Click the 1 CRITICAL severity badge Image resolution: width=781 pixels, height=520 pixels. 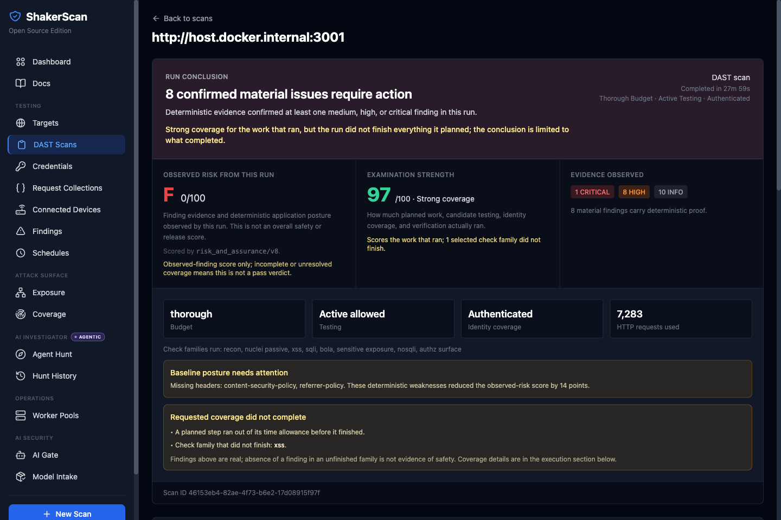click(592, 192)
